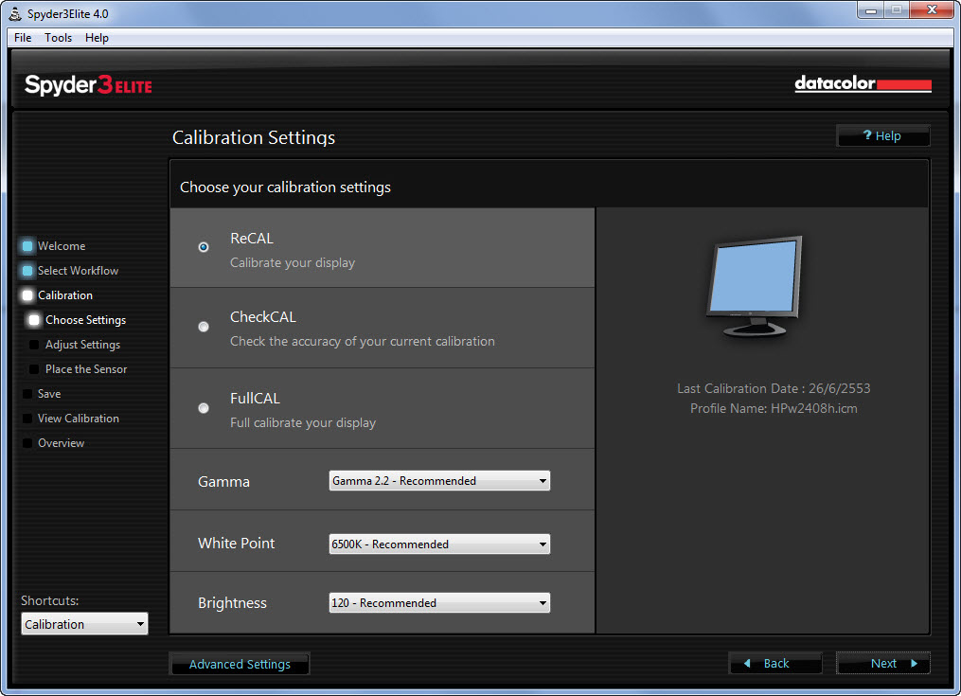Click the Welcome step indicator icon
Screen dimensions: 961x696
(27, 246)
